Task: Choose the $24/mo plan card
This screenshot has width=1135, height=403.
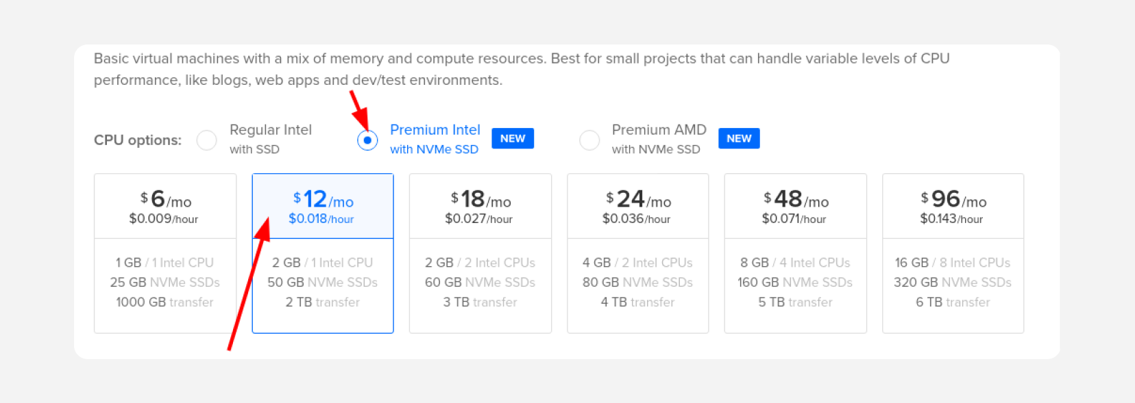Action: click(638, 253)
